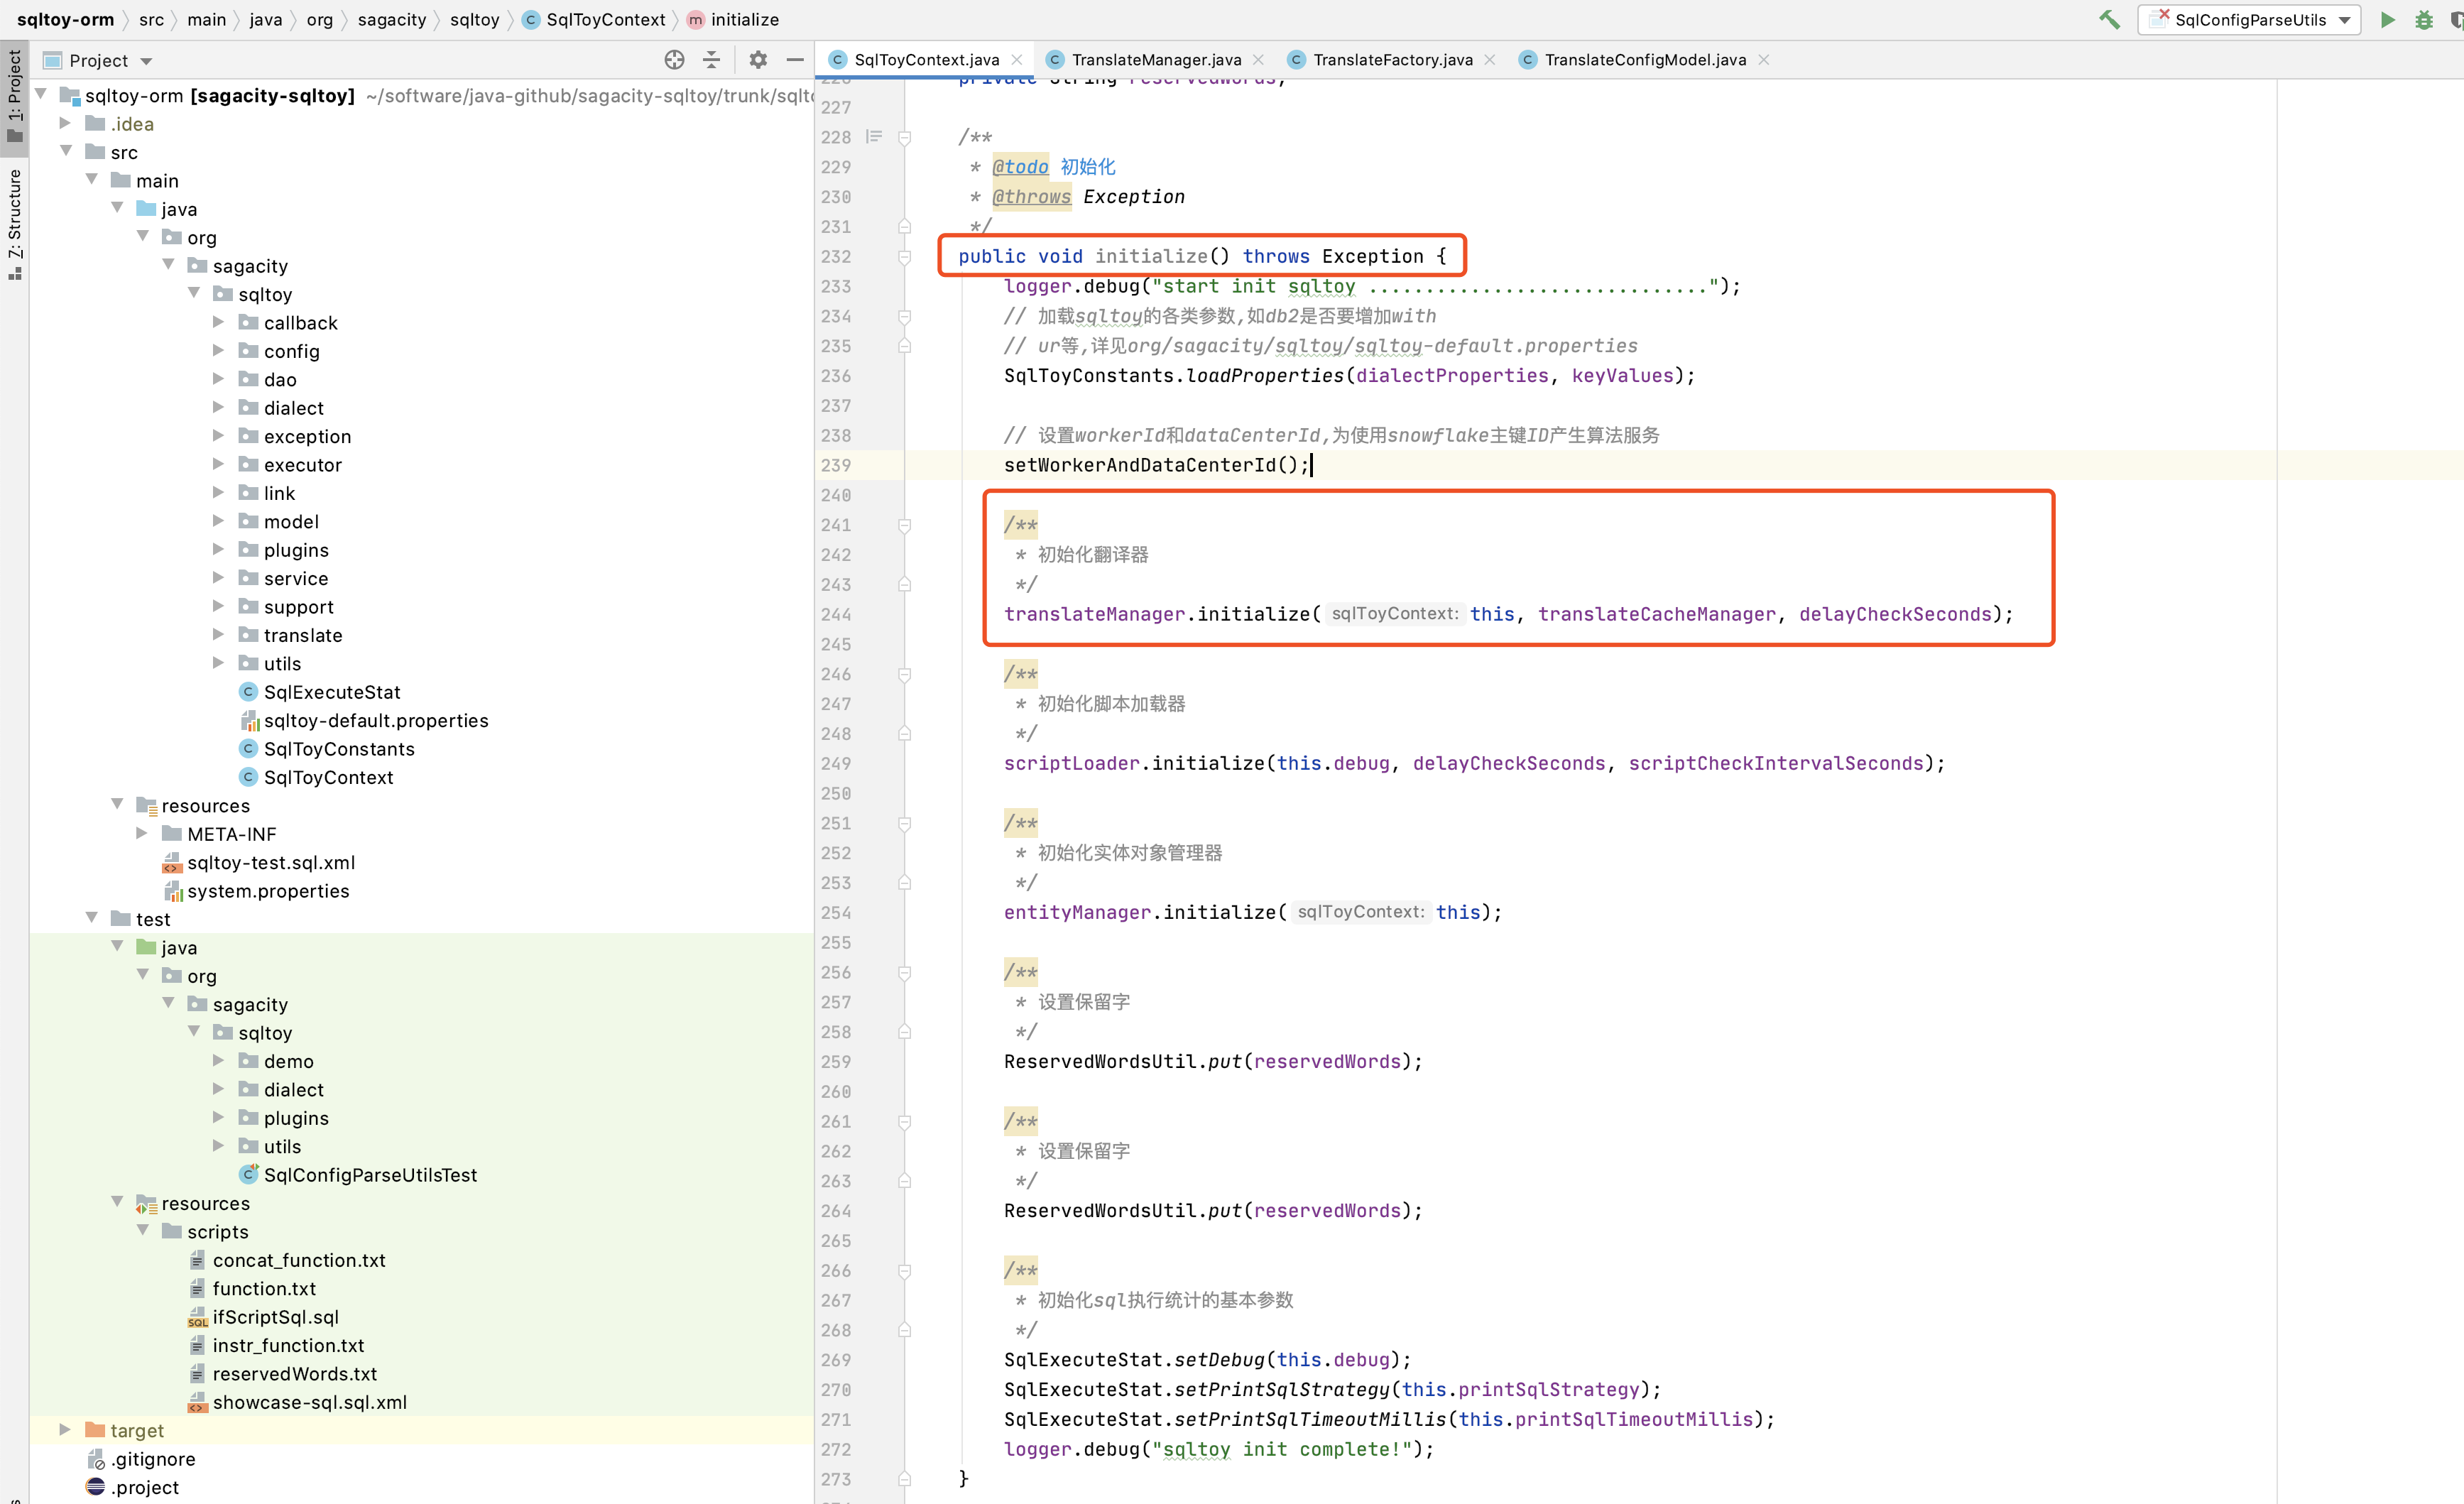Expand the translate package folder
This screenshot has width=2464, height=1504.
(x=218, y=635)
